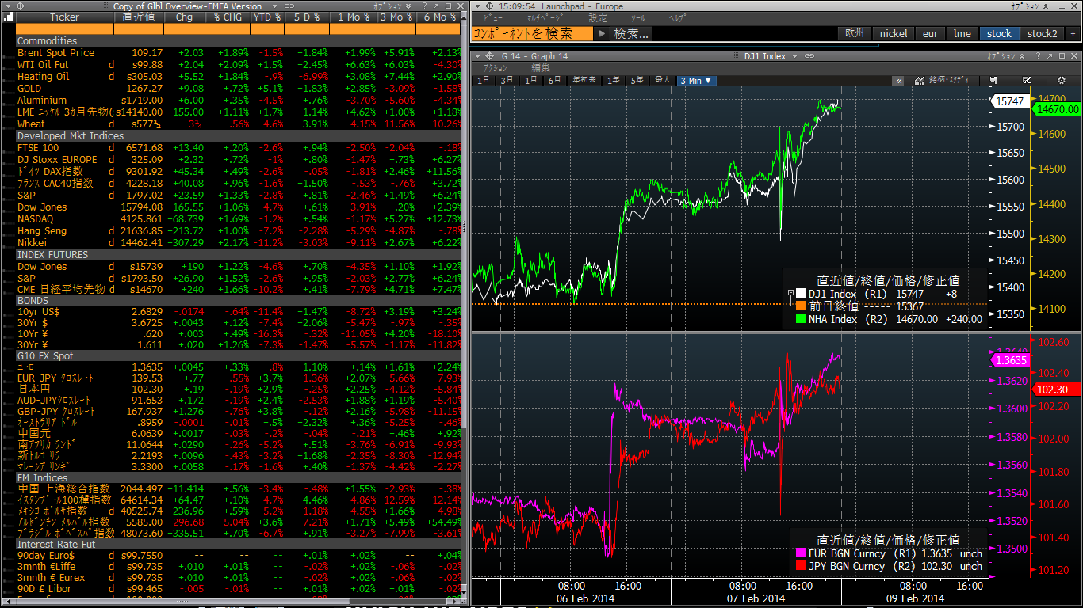The width and height of the screenshot is (1083, 608).
Task: Open the 設定 menu in Launchpad
Action: coord(597,18)
